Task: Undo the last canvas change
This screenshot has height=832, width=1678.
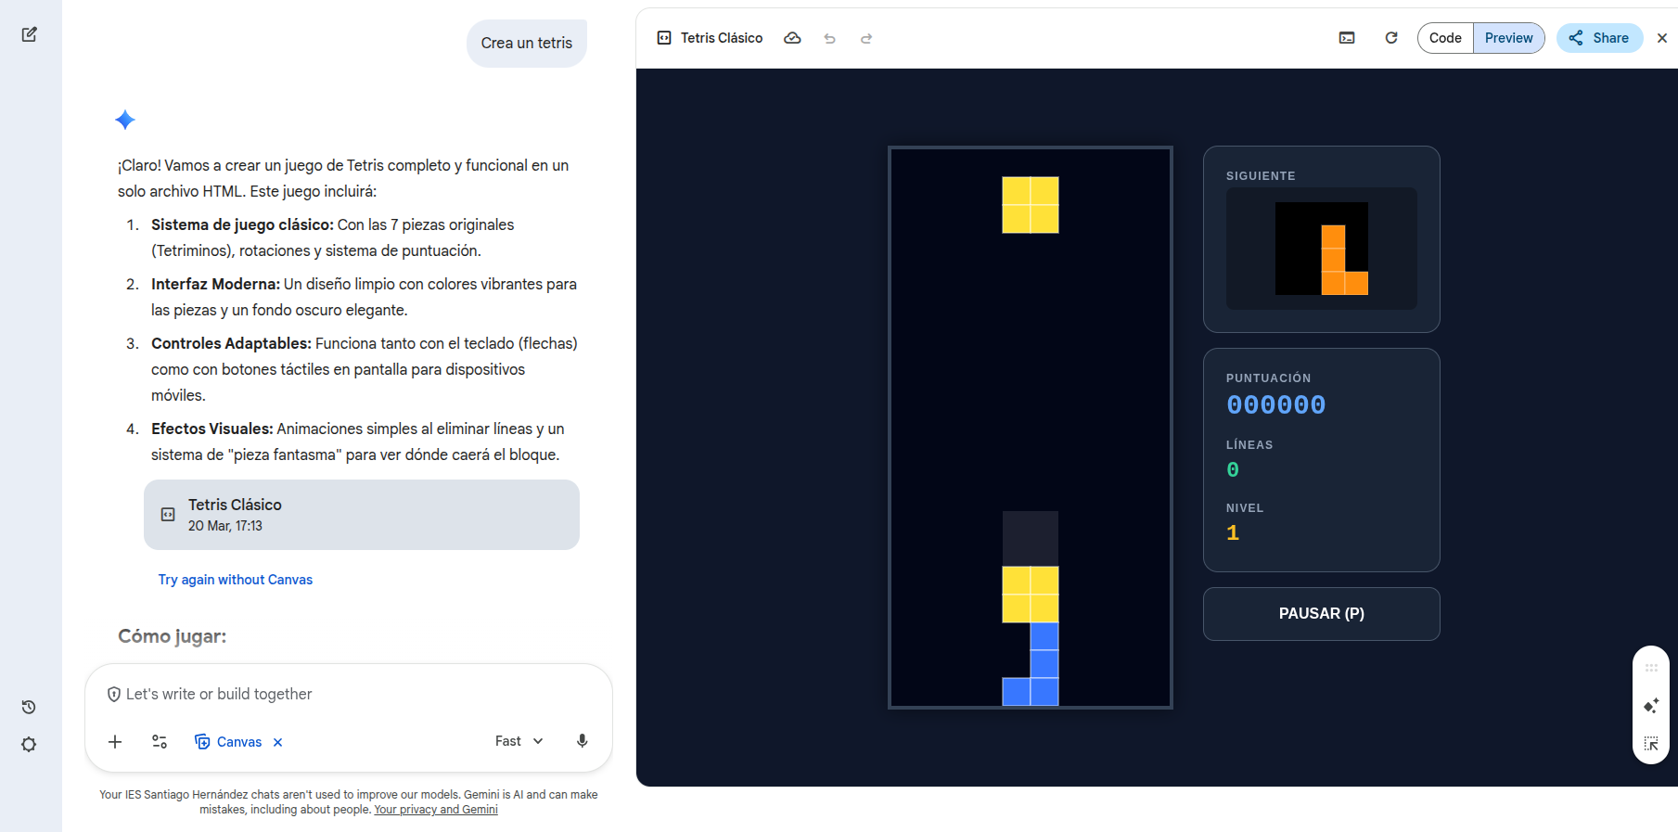Action: 829,38
